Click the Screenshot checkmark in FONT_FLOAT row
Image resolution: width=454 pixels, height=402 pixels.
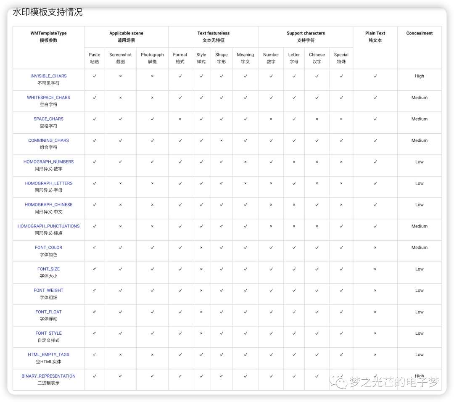point(121,312)
